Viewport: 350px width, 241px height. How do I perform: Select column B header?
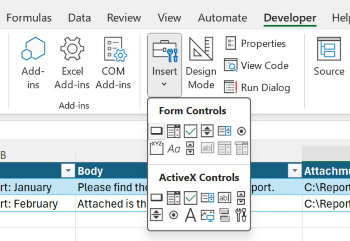pyautogui.click(x=38, y=155)
